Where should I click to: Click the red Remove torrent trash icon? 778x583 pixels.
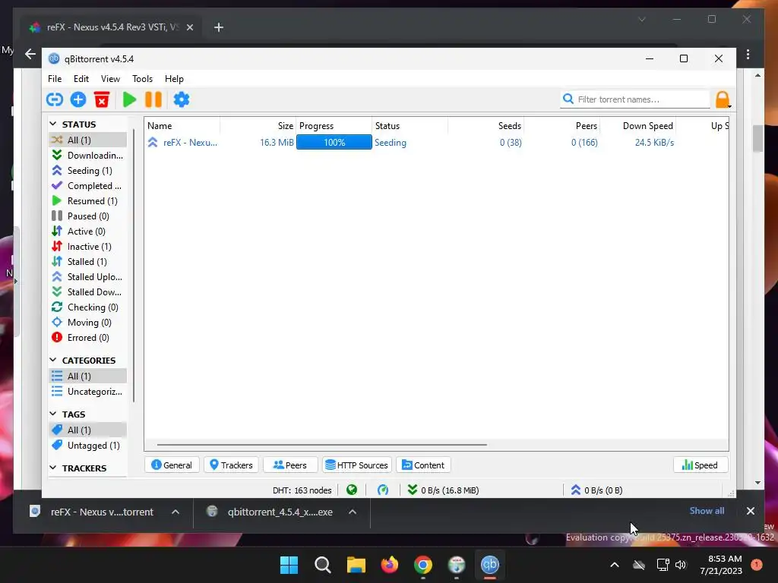pyautogui.click(x=102, y=99)
